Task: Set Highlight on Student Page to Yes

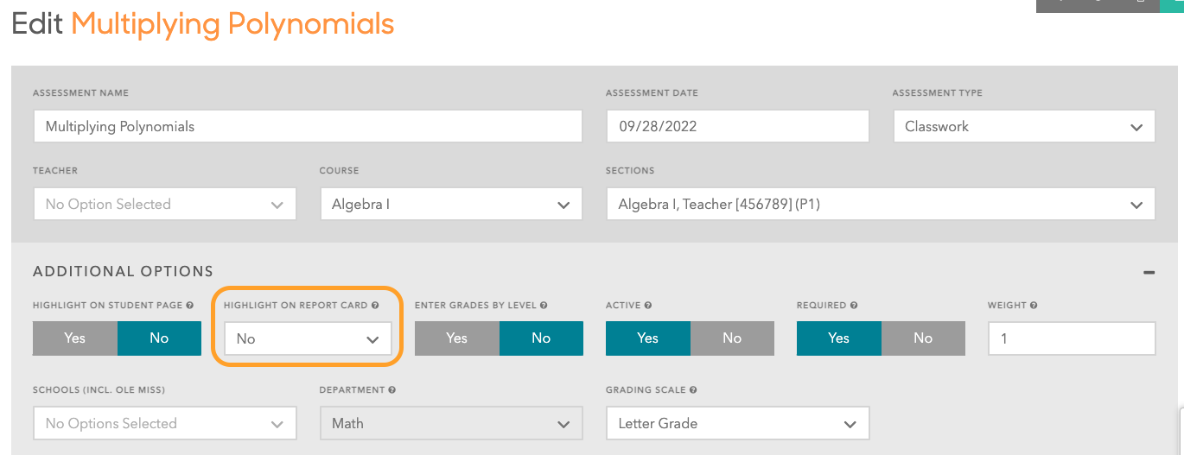Action: click(75, 338)
